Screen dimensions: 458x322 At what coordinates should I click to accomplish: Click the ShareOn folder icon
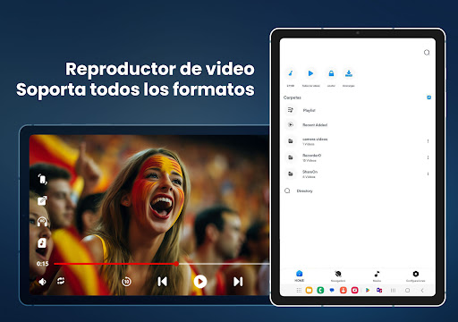(x=290, y=174)
